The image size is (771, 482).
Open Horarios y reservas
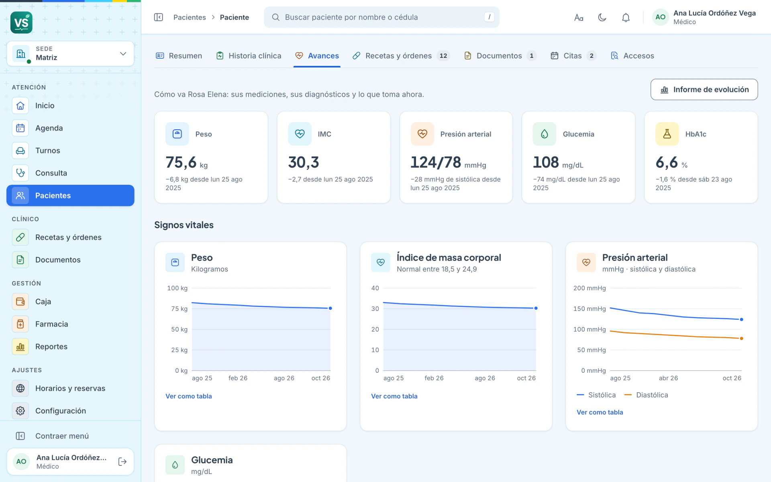[x=70, y=388]
